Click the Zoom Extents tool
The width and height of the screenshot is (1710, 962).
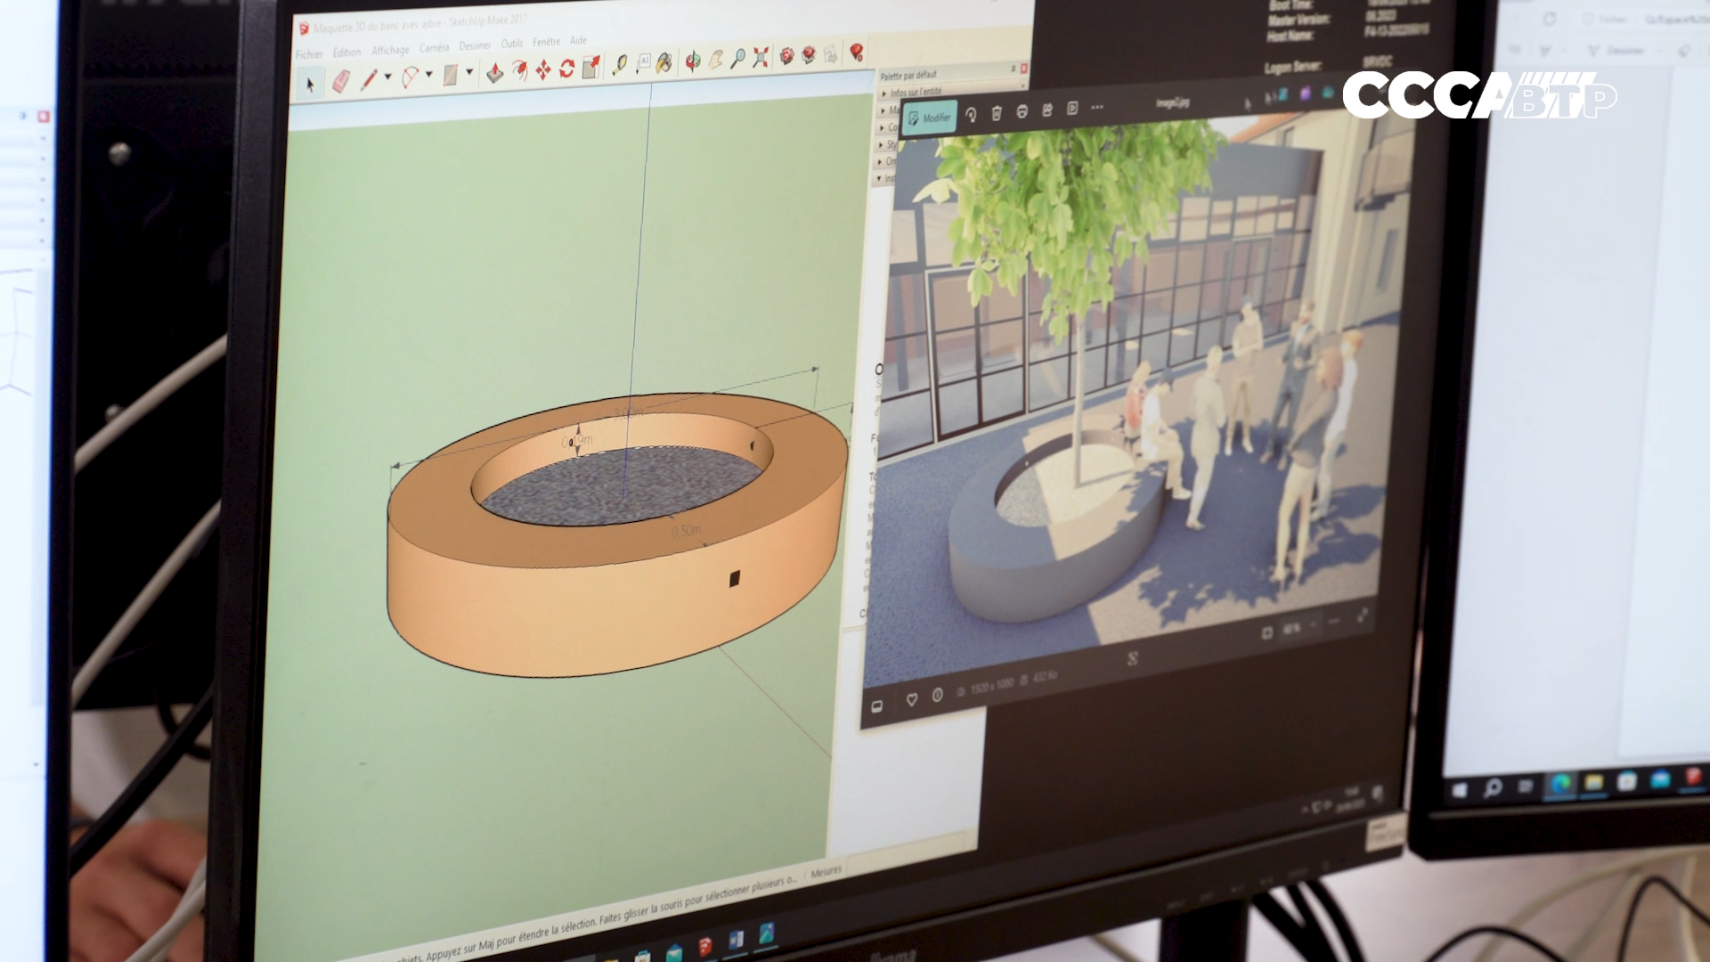(760, 57)
